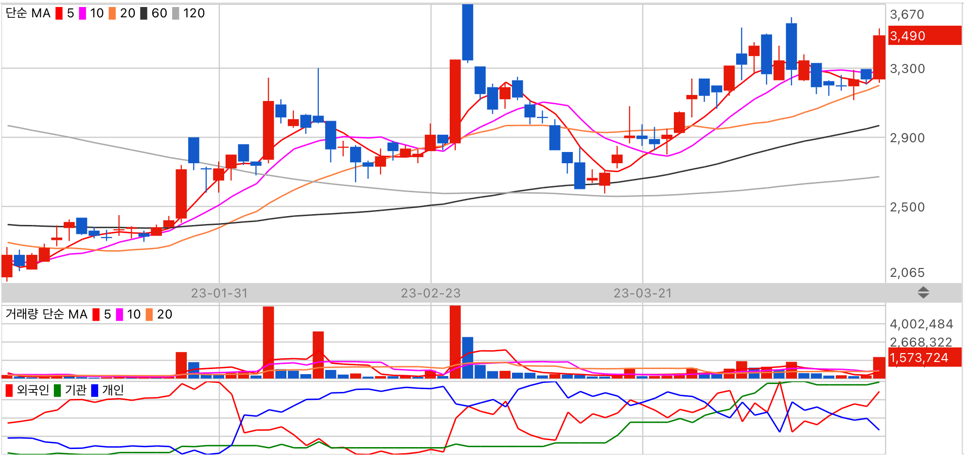Click the current price tag 3,490

[925, 36]
